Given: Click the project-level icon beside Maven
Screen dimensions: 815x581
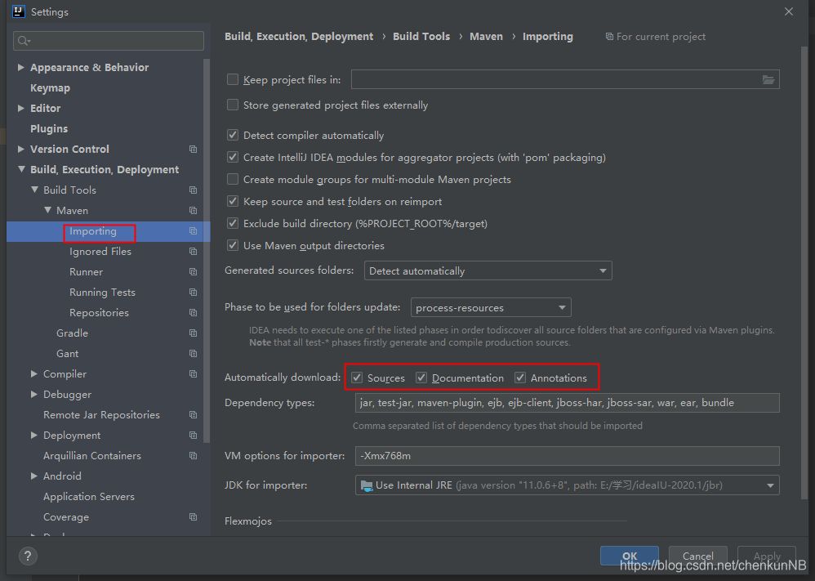Looking at the screenshot, I should click(194, 211).
